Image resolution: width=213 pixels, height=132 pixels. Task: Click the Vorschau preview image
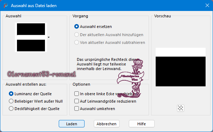[180, 67]
